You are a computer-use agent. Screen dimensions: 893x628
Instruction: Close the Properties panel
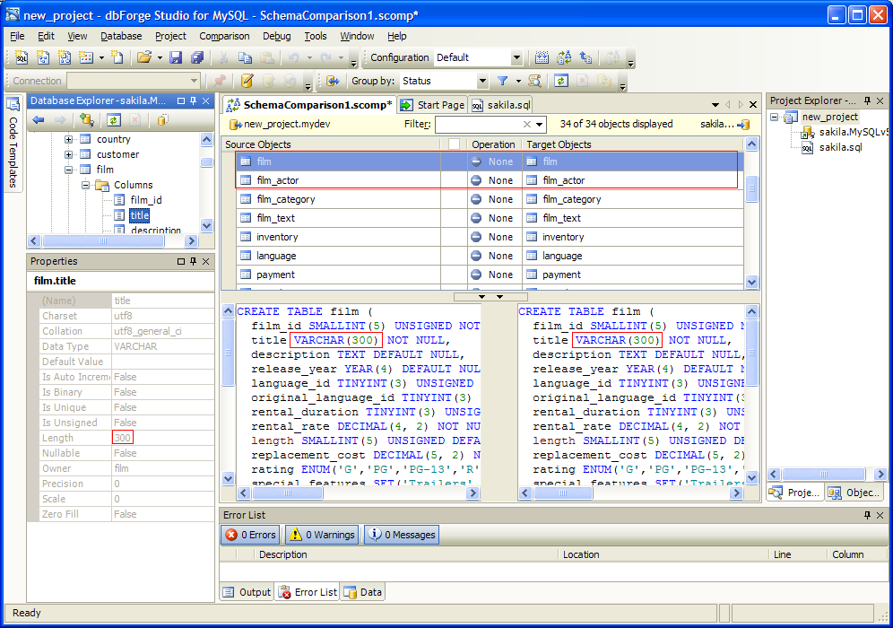pyautogui.click(x=205, y=262)
